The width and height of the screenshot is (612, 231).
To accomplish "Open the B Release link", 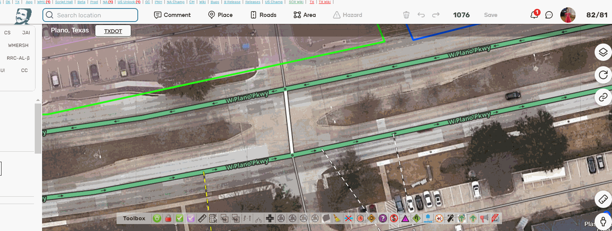I will coord(232,2).
